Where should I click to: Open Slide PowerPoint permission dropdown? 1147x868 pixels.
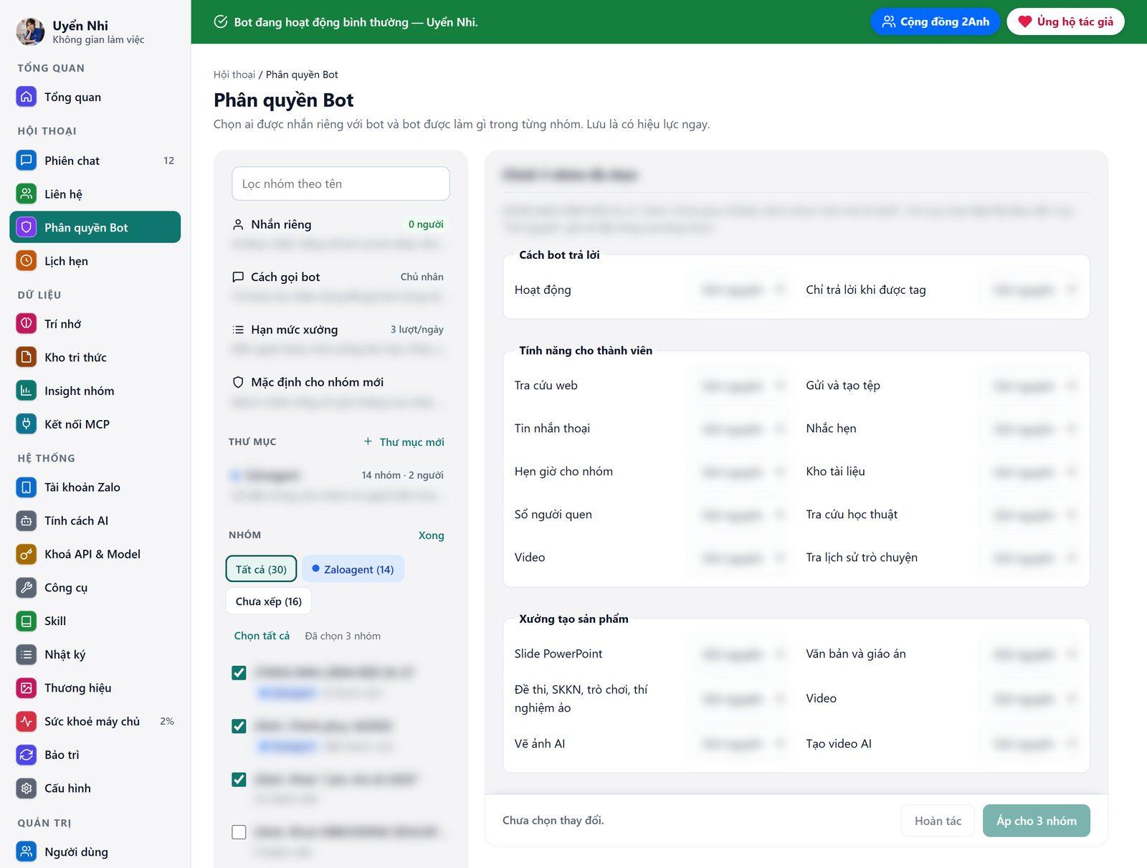742,654
